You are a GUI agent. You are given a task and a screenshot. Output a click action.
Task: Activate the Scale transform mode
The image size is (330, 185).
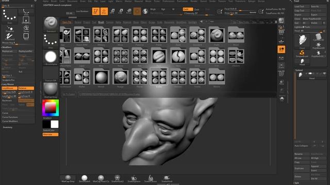(x=121, y=11)
